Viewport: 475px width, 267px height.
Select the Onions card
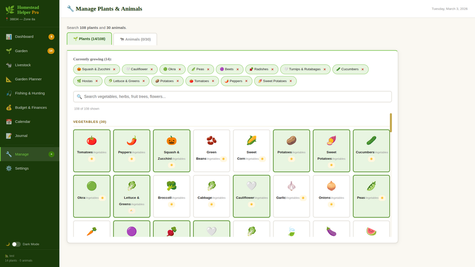click(331, 196)
